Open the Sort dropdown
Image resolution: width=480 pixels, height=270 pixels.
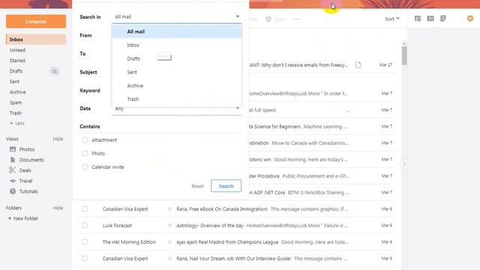[x=391, y=19]
